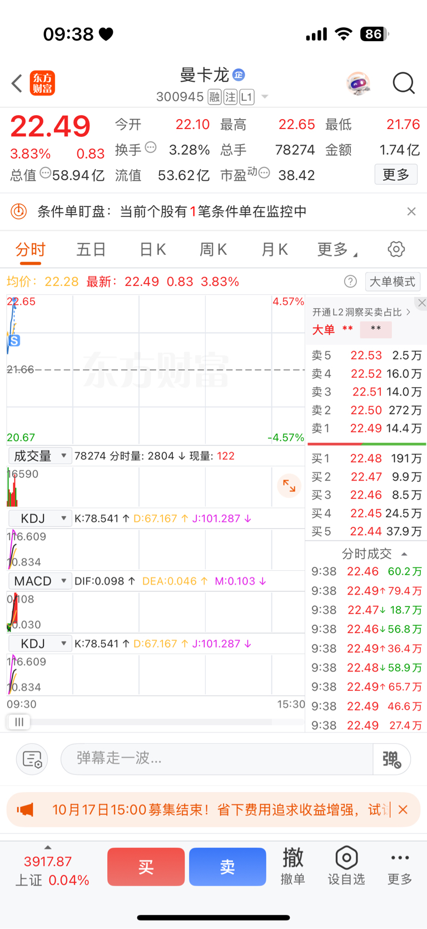
Task: Tap the 融 margin trading badge
Action: 215,97
